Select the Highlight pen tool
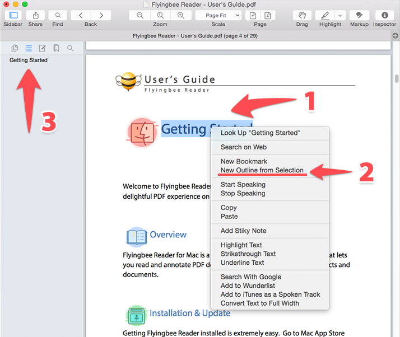 325,16
